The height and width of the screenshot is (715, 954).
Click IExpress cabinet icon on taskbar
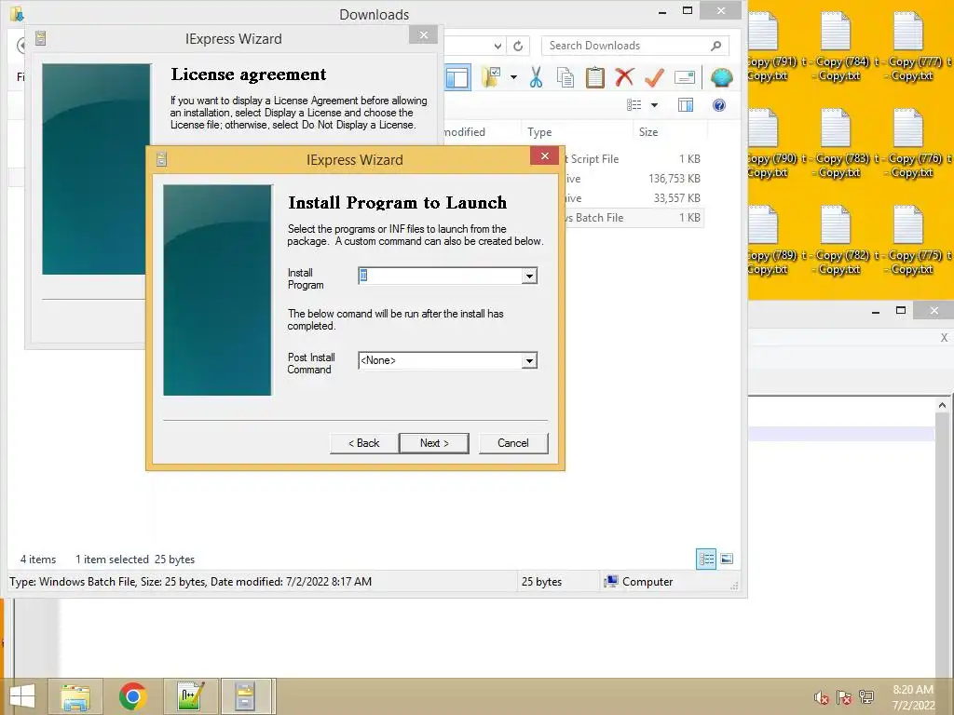pyautogui.click(x=245, y=696)
